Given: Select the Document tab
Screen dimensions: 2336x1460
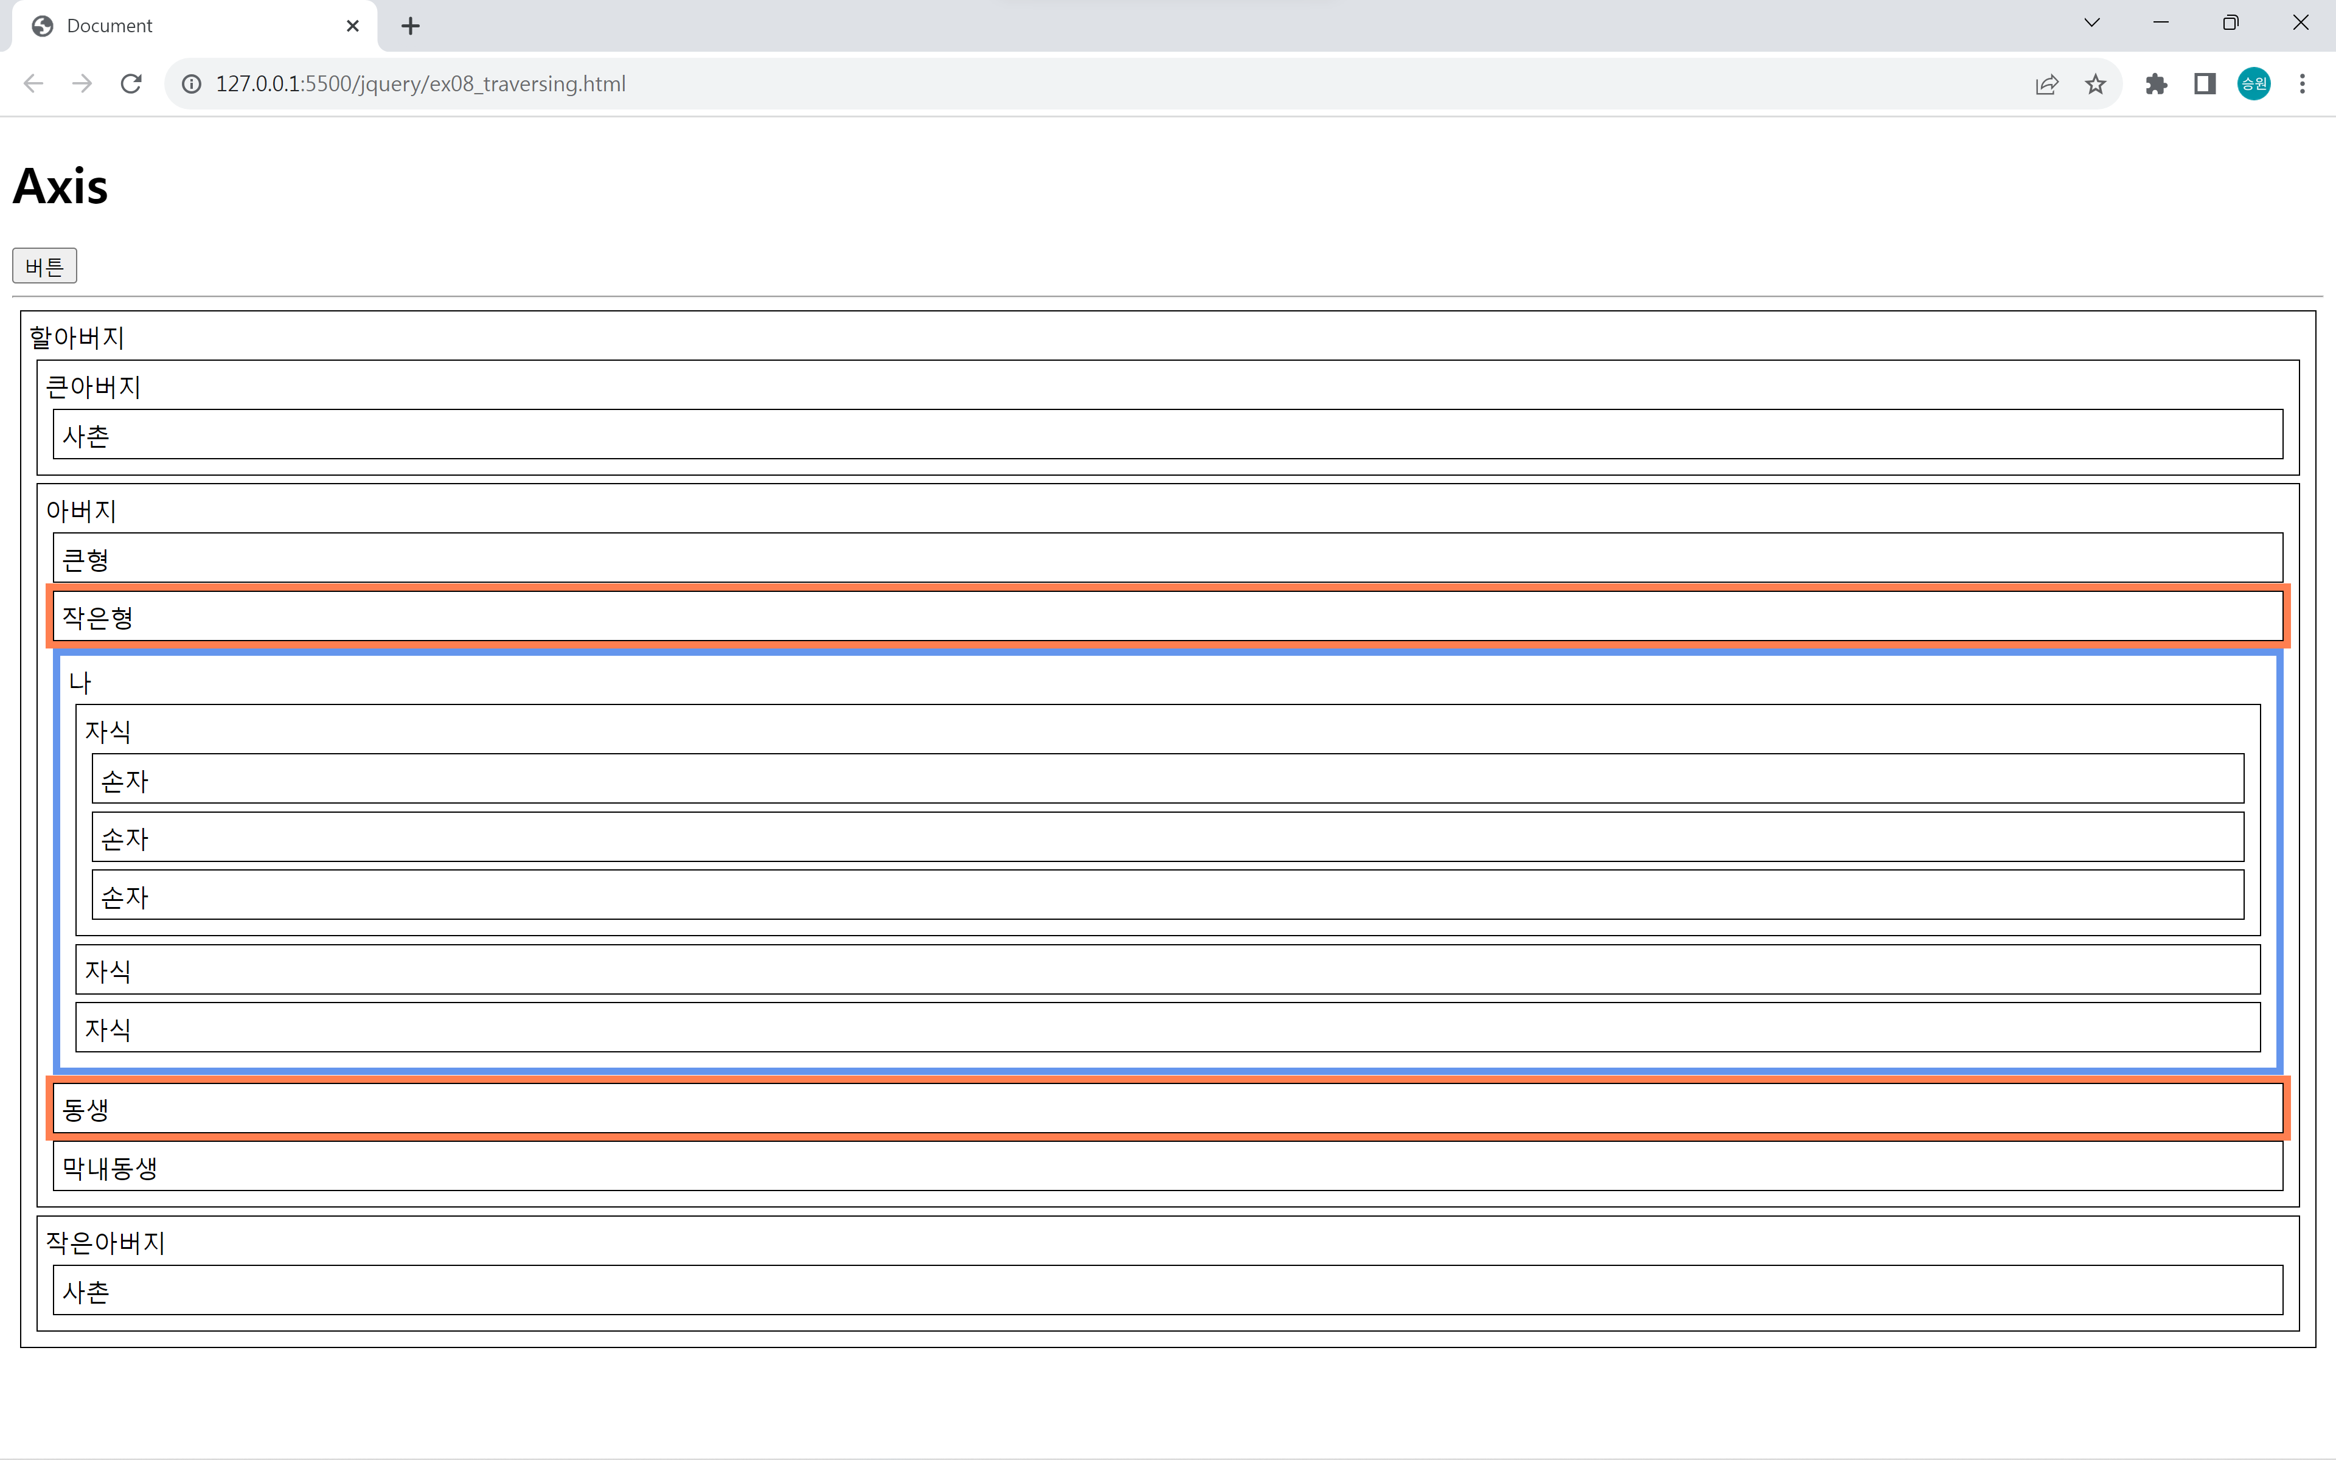Looking at the screenshot, I should click(183, 26).
